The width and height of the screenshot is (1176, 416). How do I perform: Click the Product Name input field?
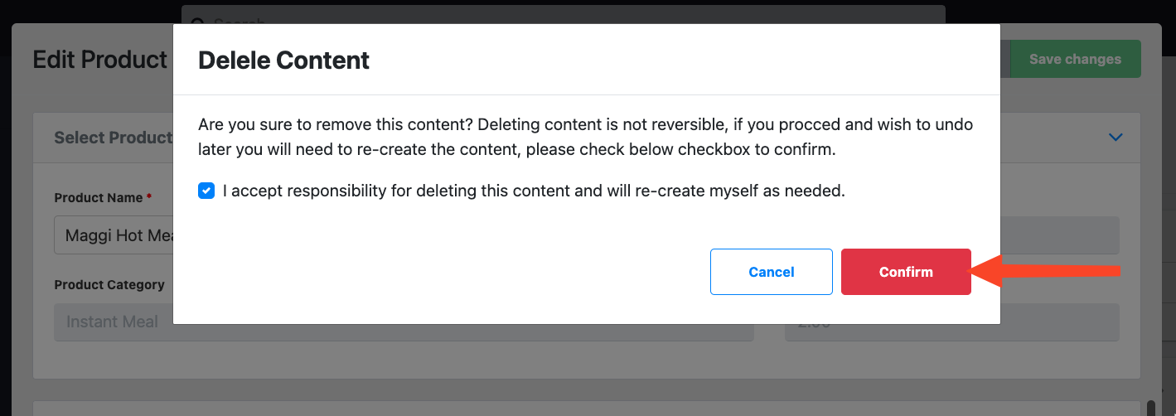[114, 235]
